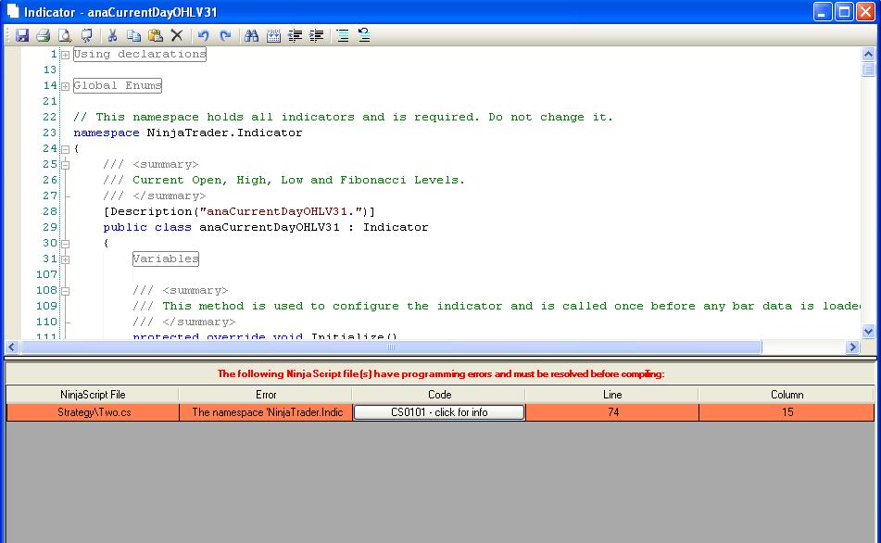Open Find with the binoculars icon

pyautogui.click(x=252, y=35)
